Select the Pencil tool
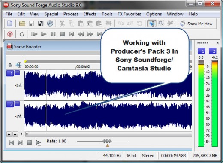Viewport: 223px width, 163px height. click(170, 23)
